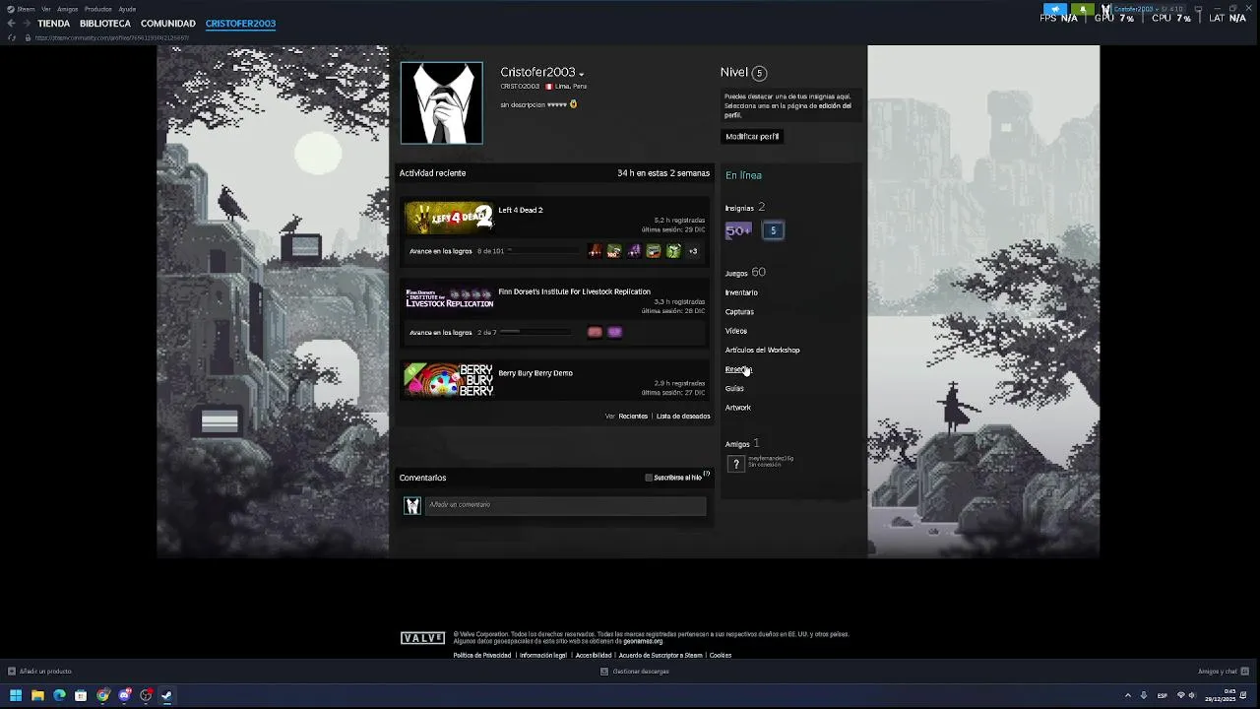The width and height of the screenshot is (1260, 709).
Task: Click the browser back arrow
Action: coord(11,23)
